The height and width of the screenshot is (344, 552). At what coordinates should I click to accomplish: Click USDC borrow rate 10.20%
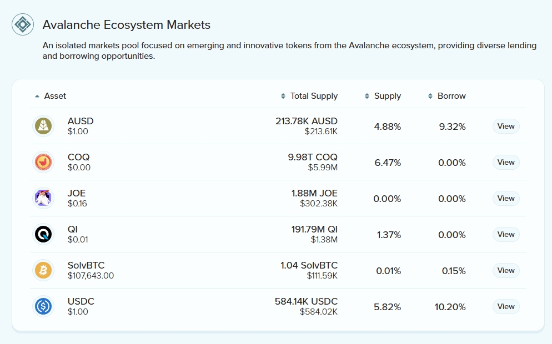450,307
